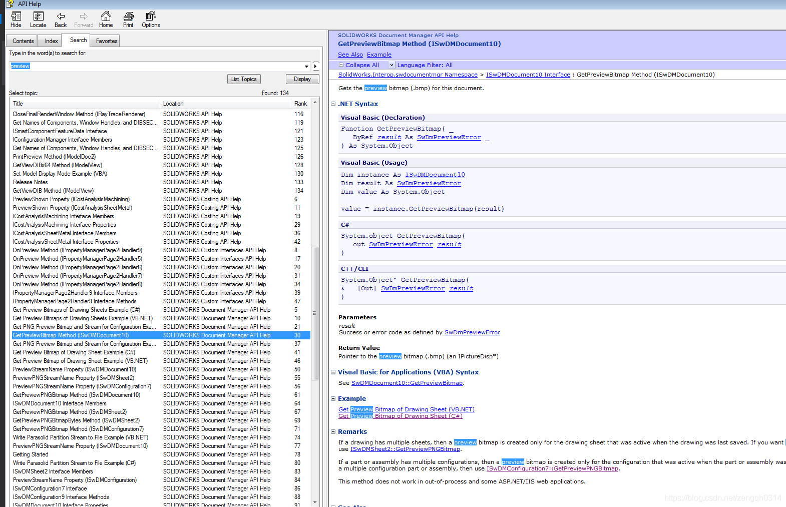Click the Hide toolbar icon
This screenshot has width=786, height=507.
pyautogui.click(x=16, y=20)
